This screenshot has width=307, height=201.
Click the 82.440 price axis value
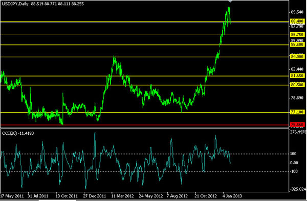point(297,69)
